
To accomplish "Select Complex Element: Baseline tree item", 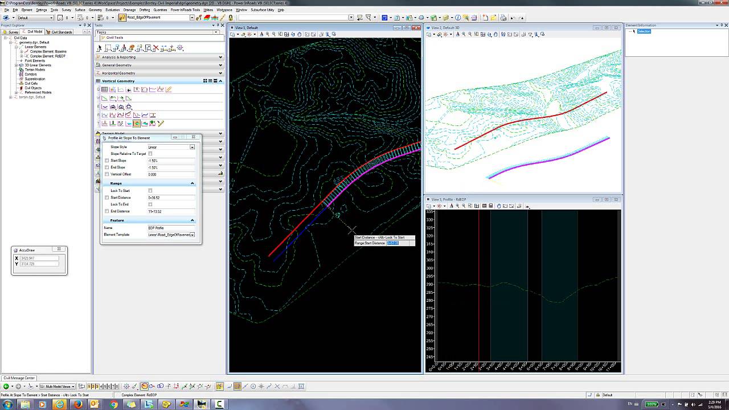I will [x=48, y=52].
